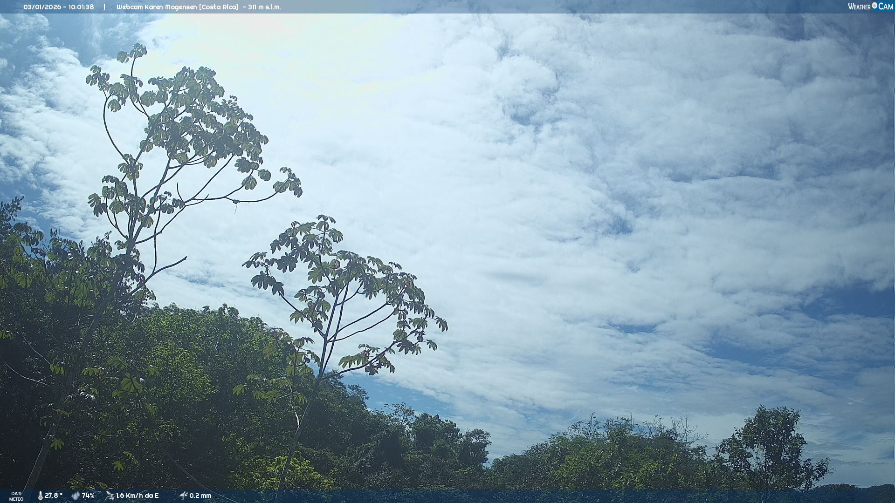Click the bright sun glare in the sky
The width and height of the screenshot is (895, 503).
(261, 28)
